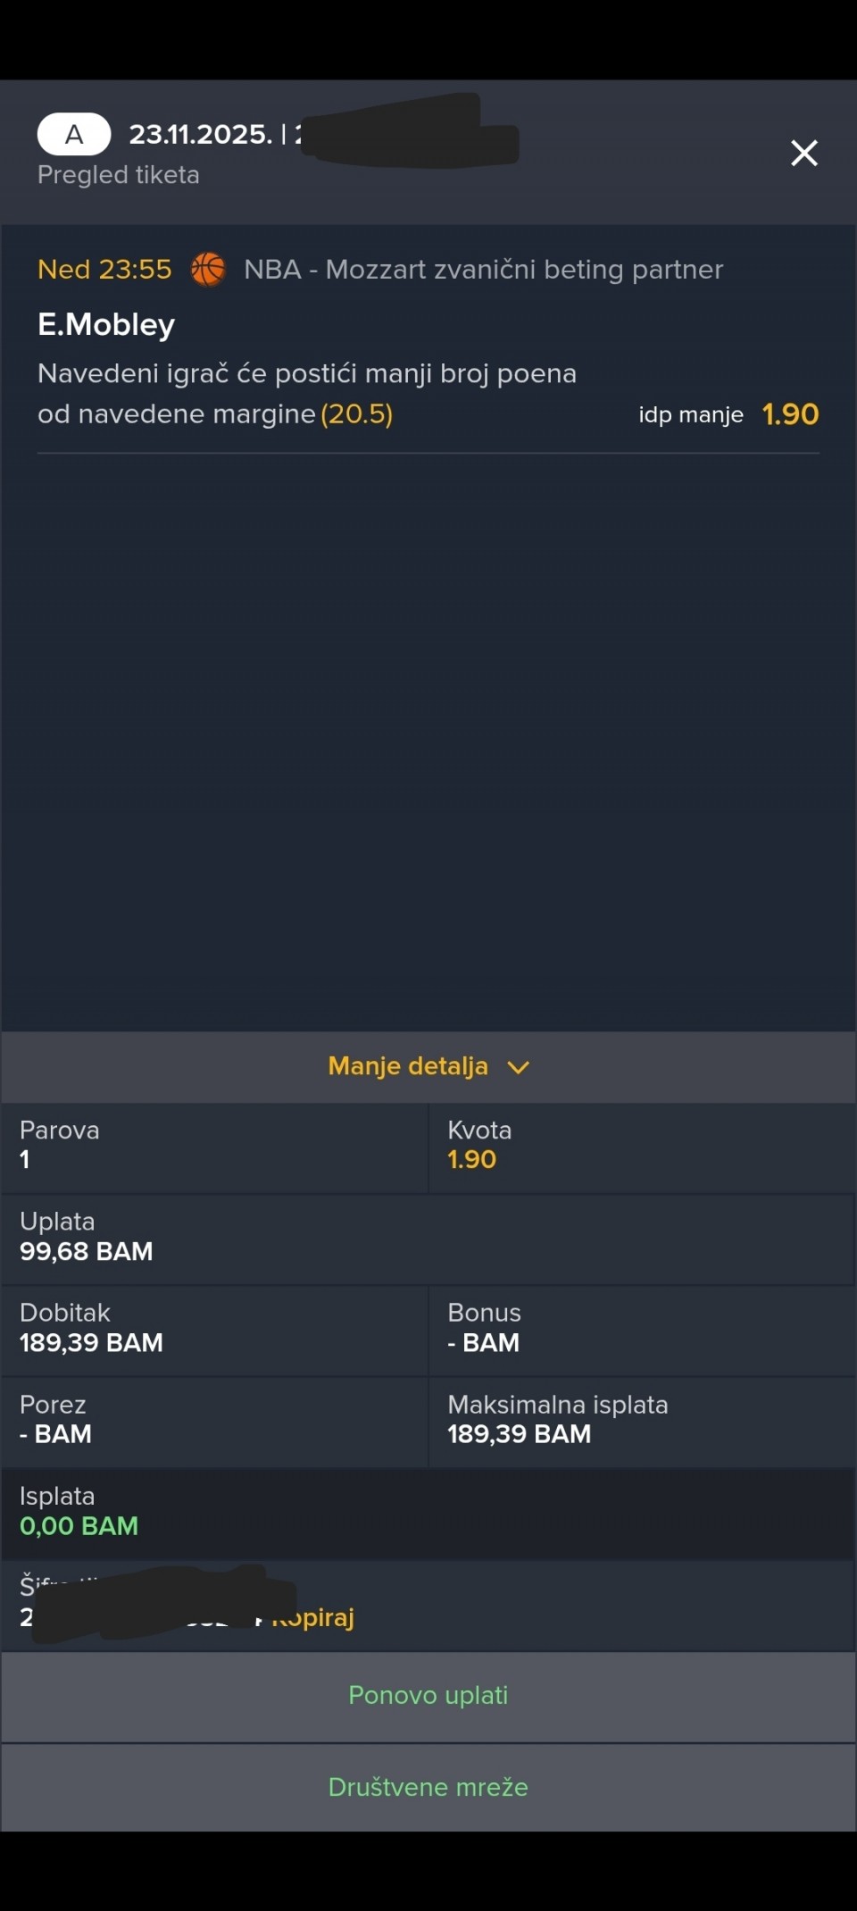
Task: Click the chevron beside Manje detalja
Action: click(518, 1067)
